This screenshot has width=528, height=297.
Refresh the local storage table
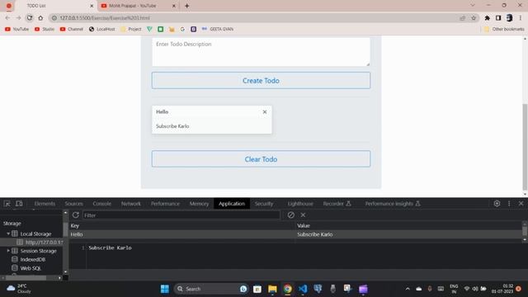point(76,214)
